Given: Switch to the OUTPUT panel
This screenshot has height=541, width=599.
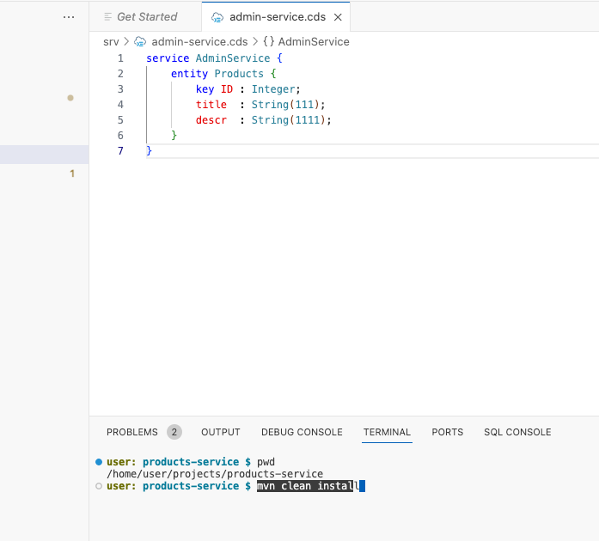Looking at the screenshot, I should pyautogui.click(x=221, y=432).
